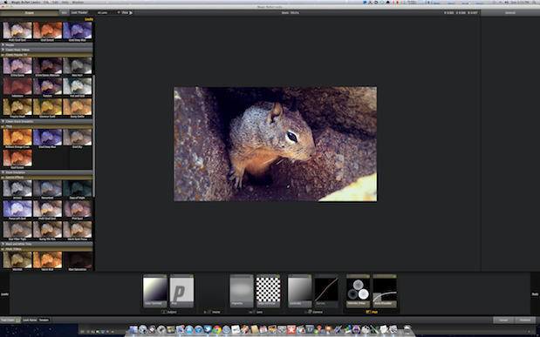Close the Looks drawer on left edge
The image size is (540, 337).
pos(4,294)
